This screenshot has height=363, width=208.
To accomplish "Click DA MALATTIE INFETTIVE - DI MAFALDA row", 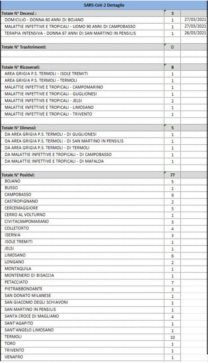I will point(104,161).
